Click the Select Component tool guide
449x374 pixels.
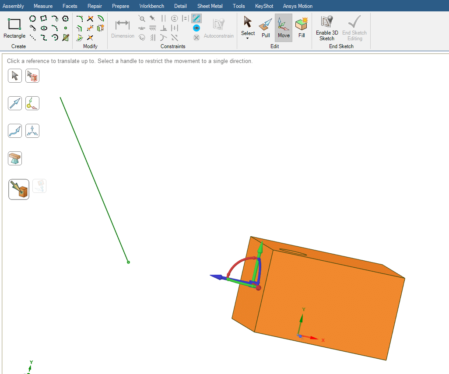pos(32,76)
